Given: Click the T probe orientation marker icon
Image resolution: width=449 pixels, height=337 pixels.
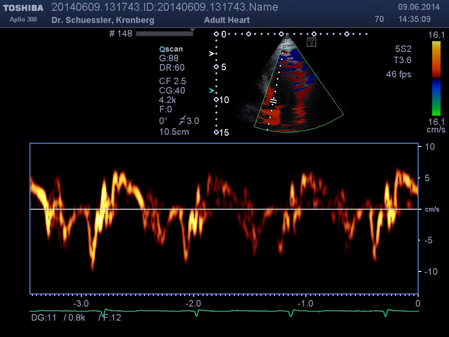Looking at the screenshot, I should (312, 43).
